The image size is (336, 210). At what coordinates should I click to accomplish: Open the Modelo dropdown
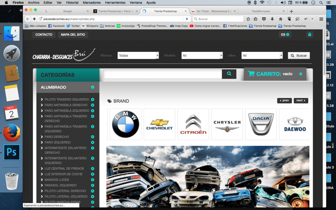click(202, 56)
